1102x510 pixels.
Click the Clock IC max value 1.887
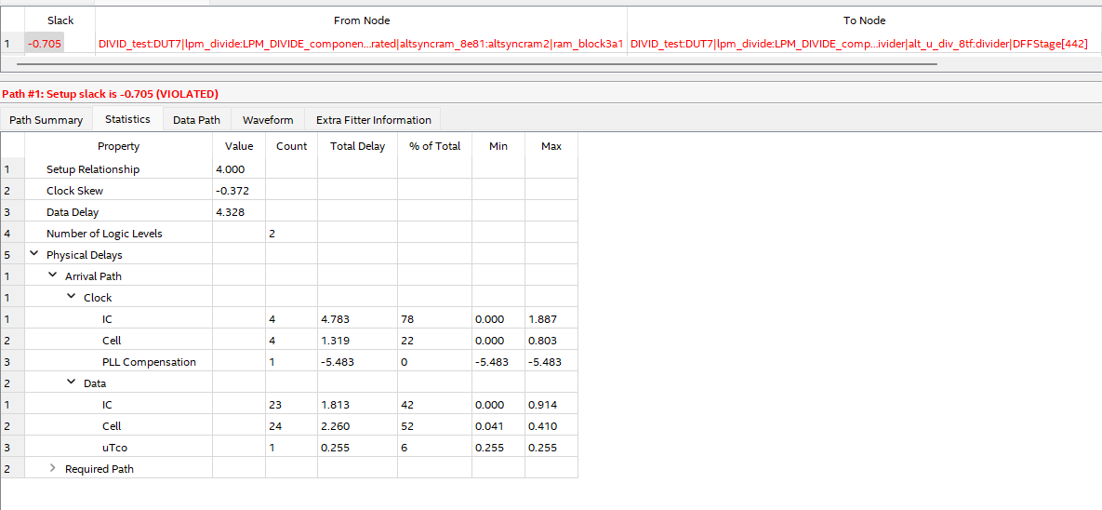pos(542,318)
